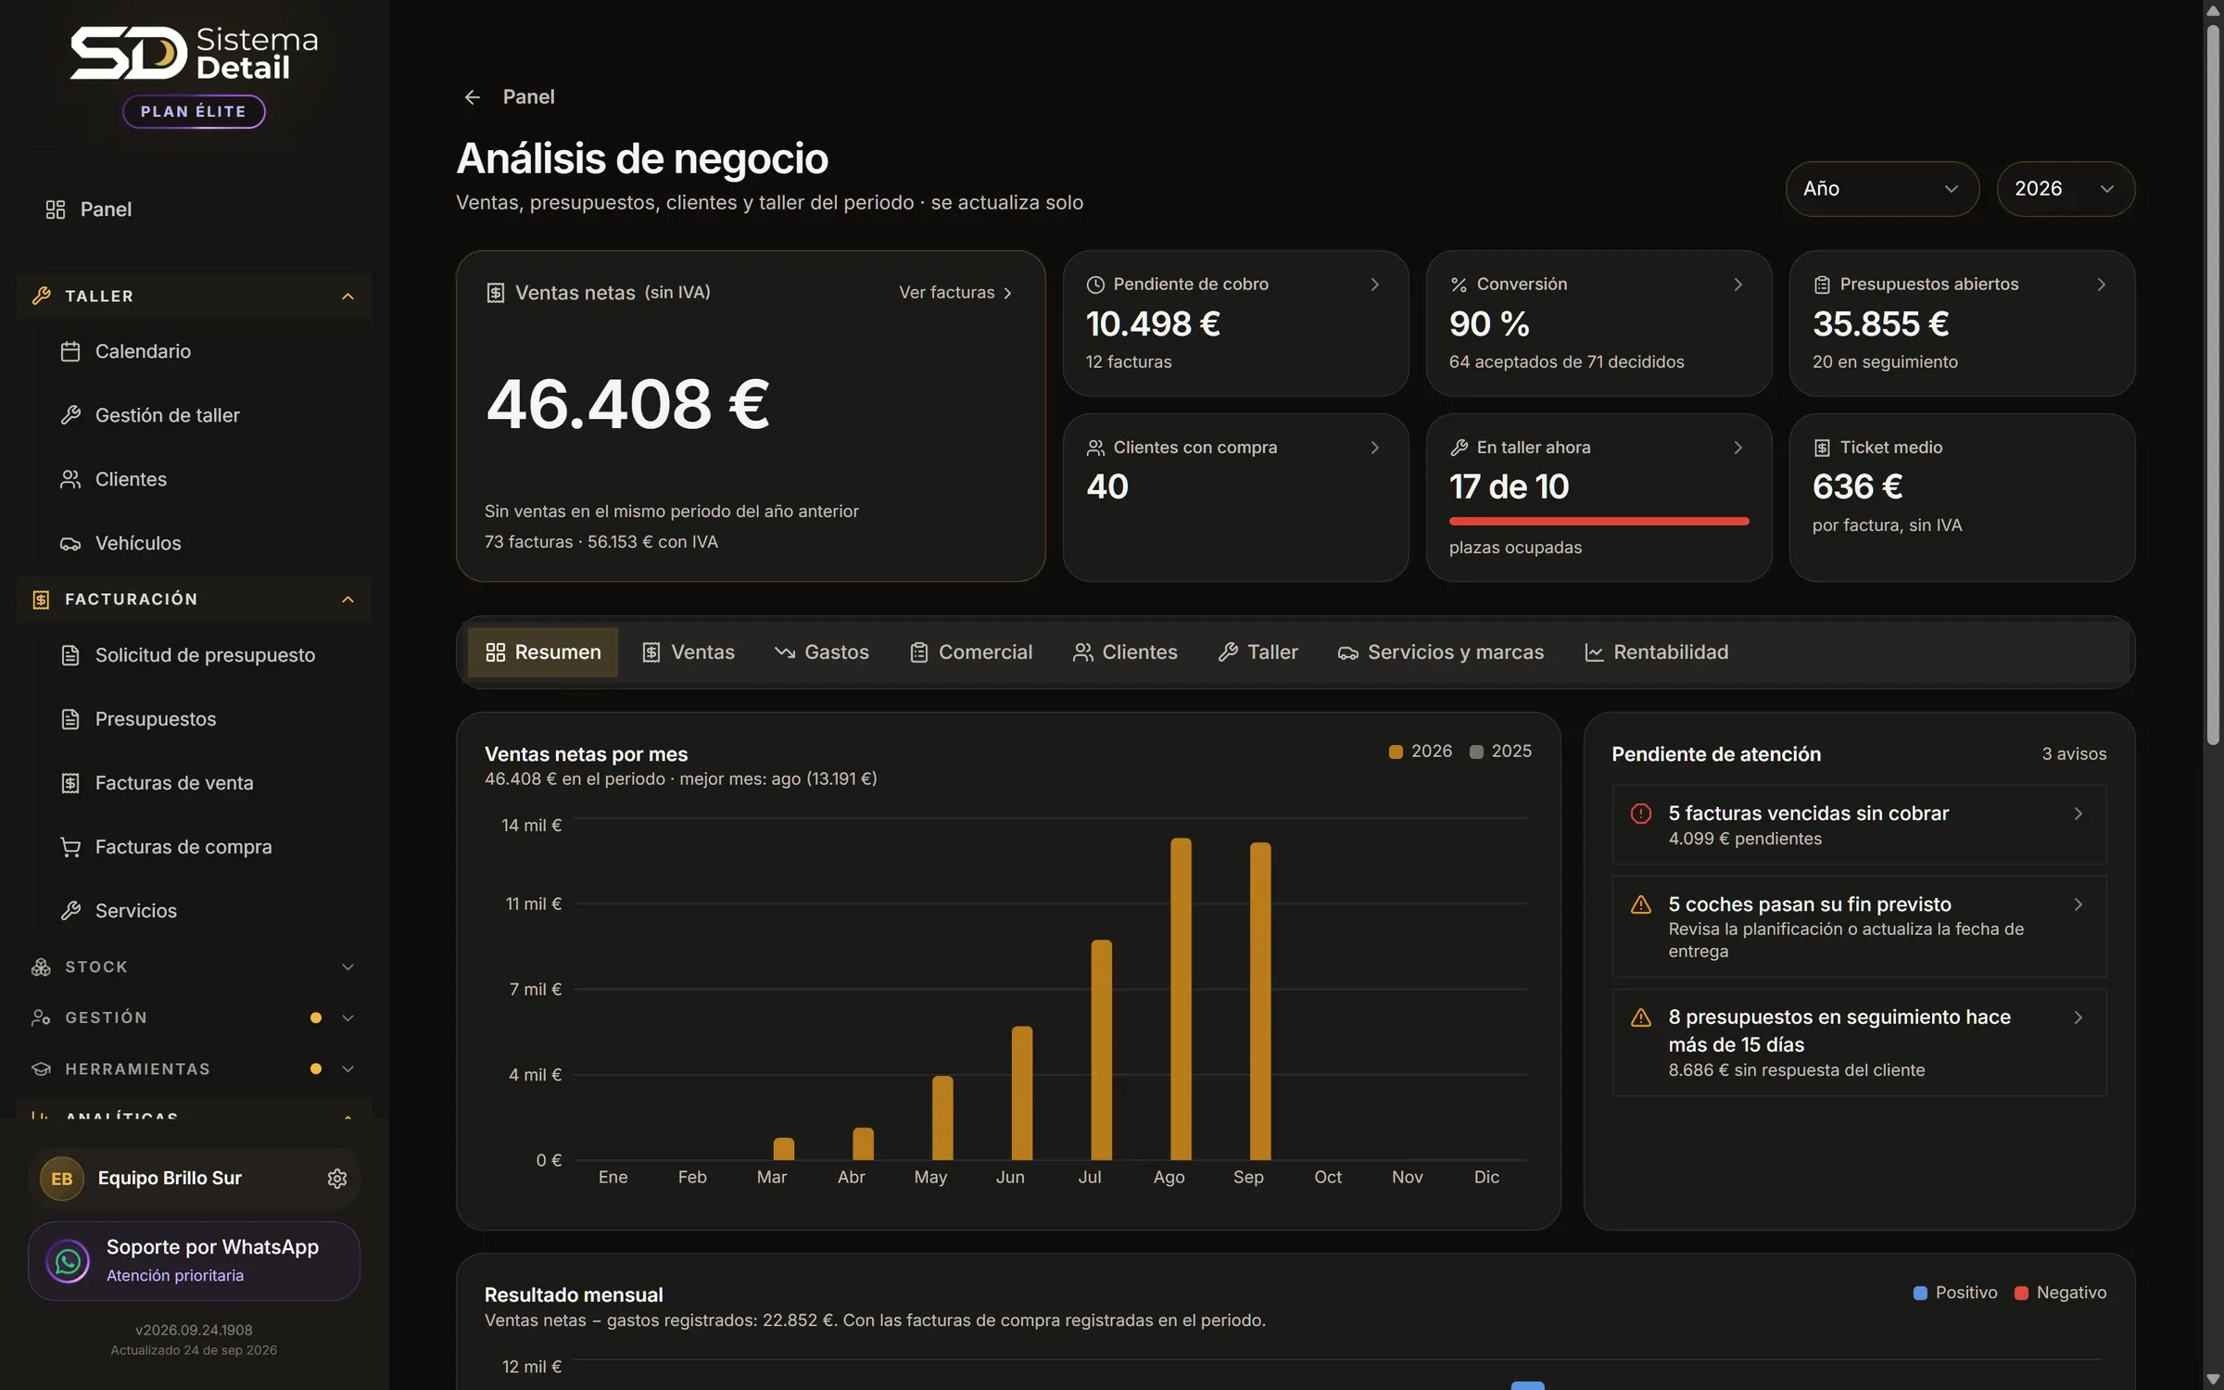Click the Ver facturas link
2224x1390 pixels.
tap(955, 293)
